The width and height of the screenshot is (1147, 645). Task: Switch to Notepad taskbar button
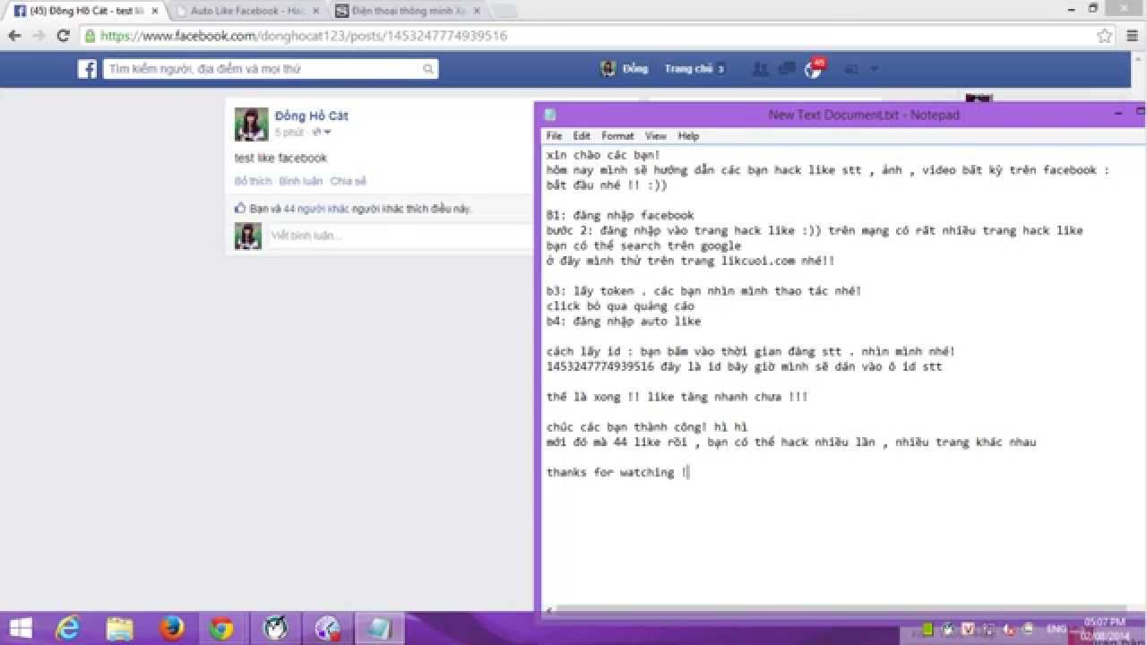coord(379,628)
